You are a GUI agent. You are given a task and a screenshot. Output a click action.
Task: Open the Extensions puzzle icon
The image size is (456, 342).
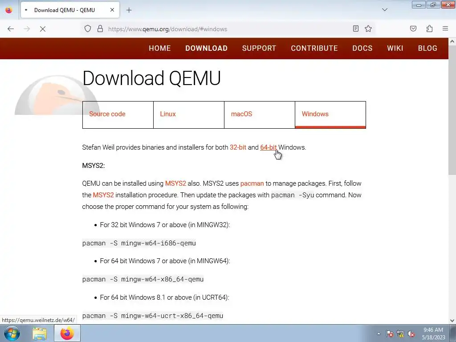430,28
